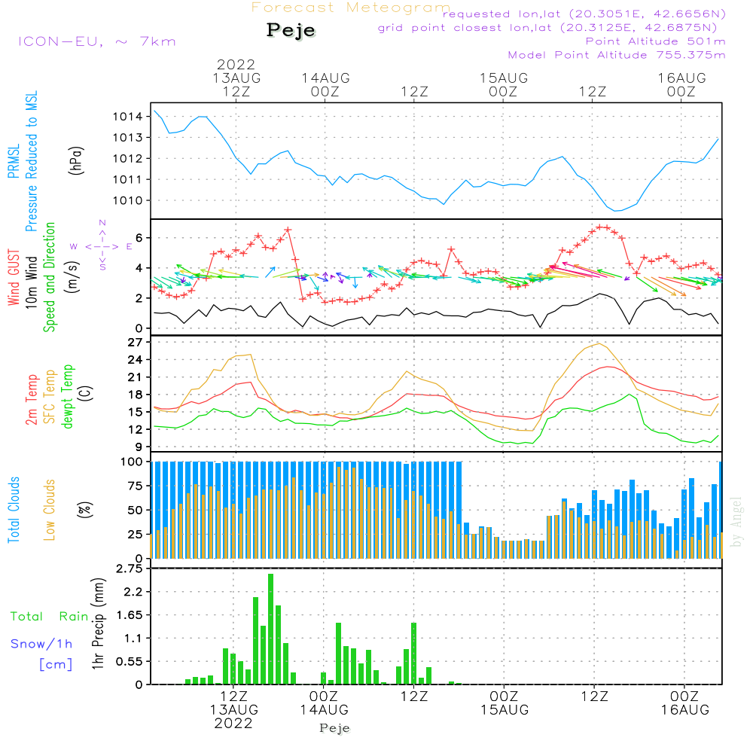Click the "27" temperature axis value
753x753 pixels.
point(136,343)
